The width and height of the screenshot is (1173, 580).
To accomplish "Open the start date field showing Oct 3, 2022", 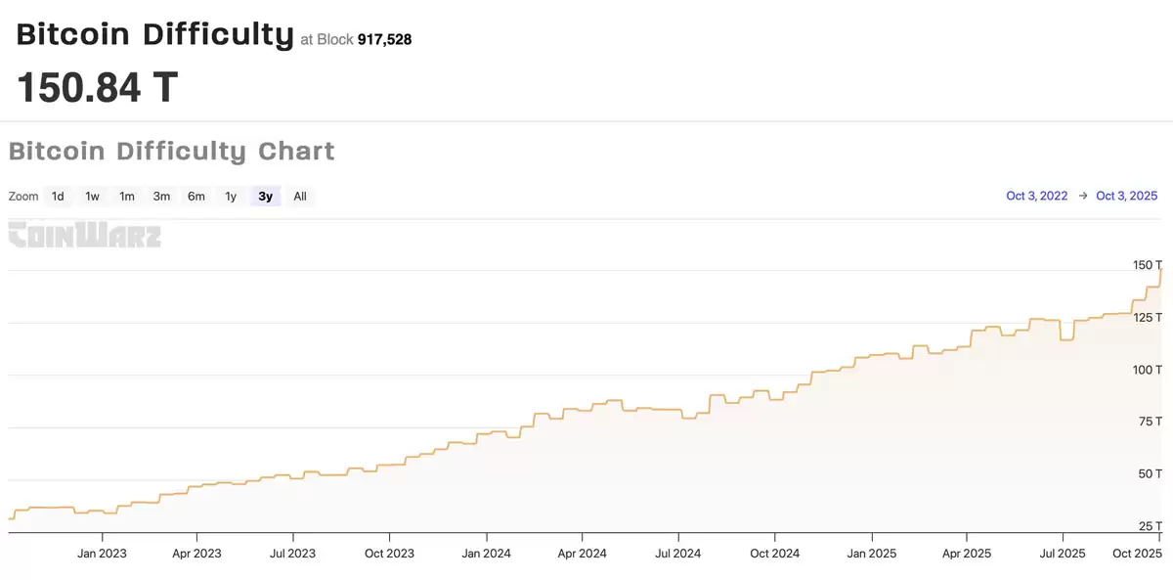I will (x=1036, y=196).
